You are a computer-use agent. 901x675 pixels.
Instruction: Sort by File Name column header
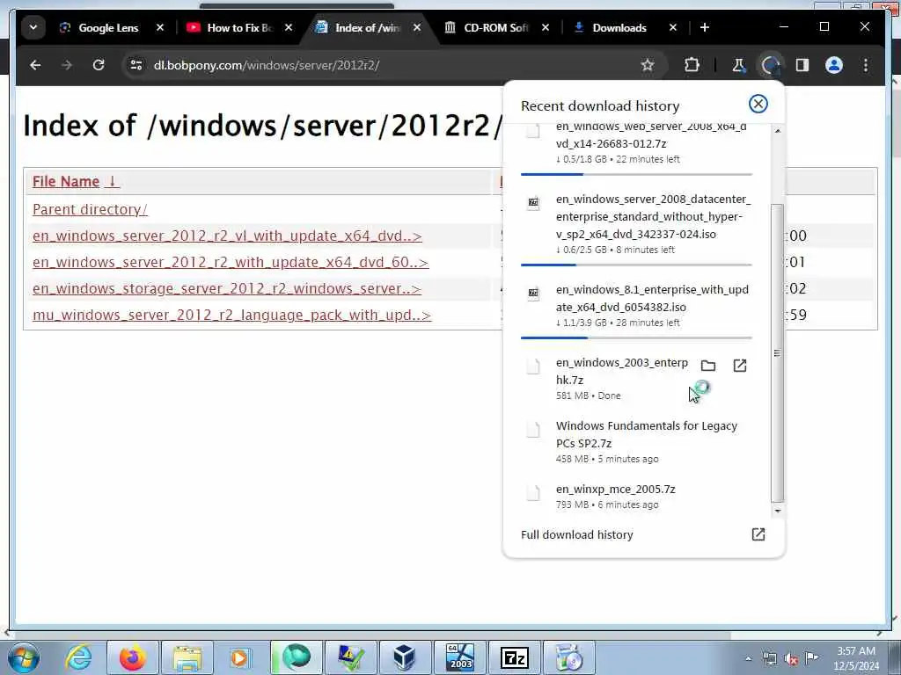[x=76, y=181]
